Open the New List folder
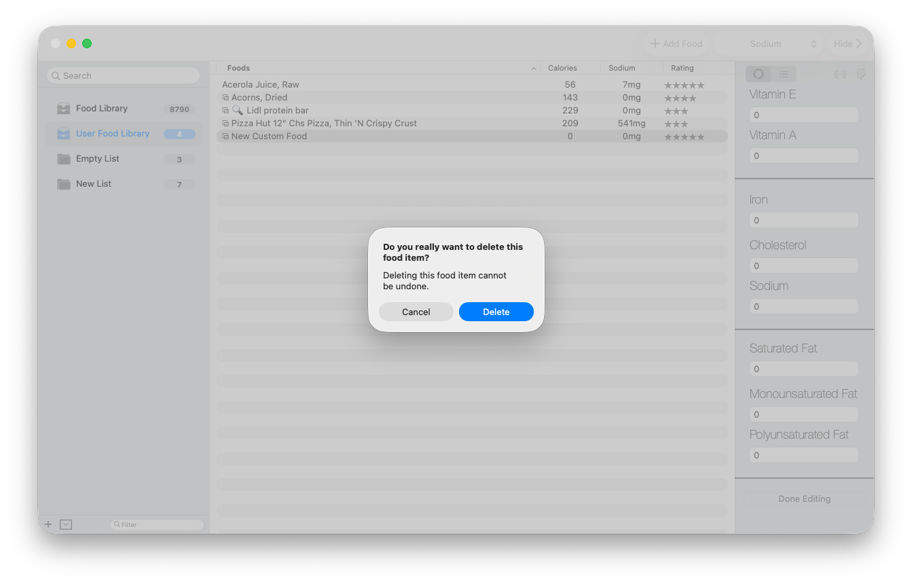This screenshot has width=912, height=584. tap(124, 184)
